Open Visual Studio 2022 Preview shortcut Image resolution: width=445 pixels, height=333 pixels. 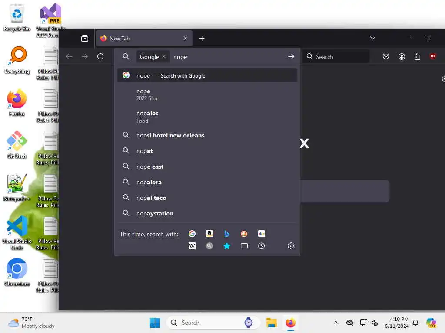(50, 20)
